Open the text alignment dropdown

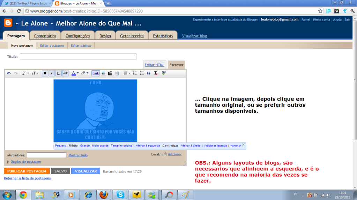point(127,73)
